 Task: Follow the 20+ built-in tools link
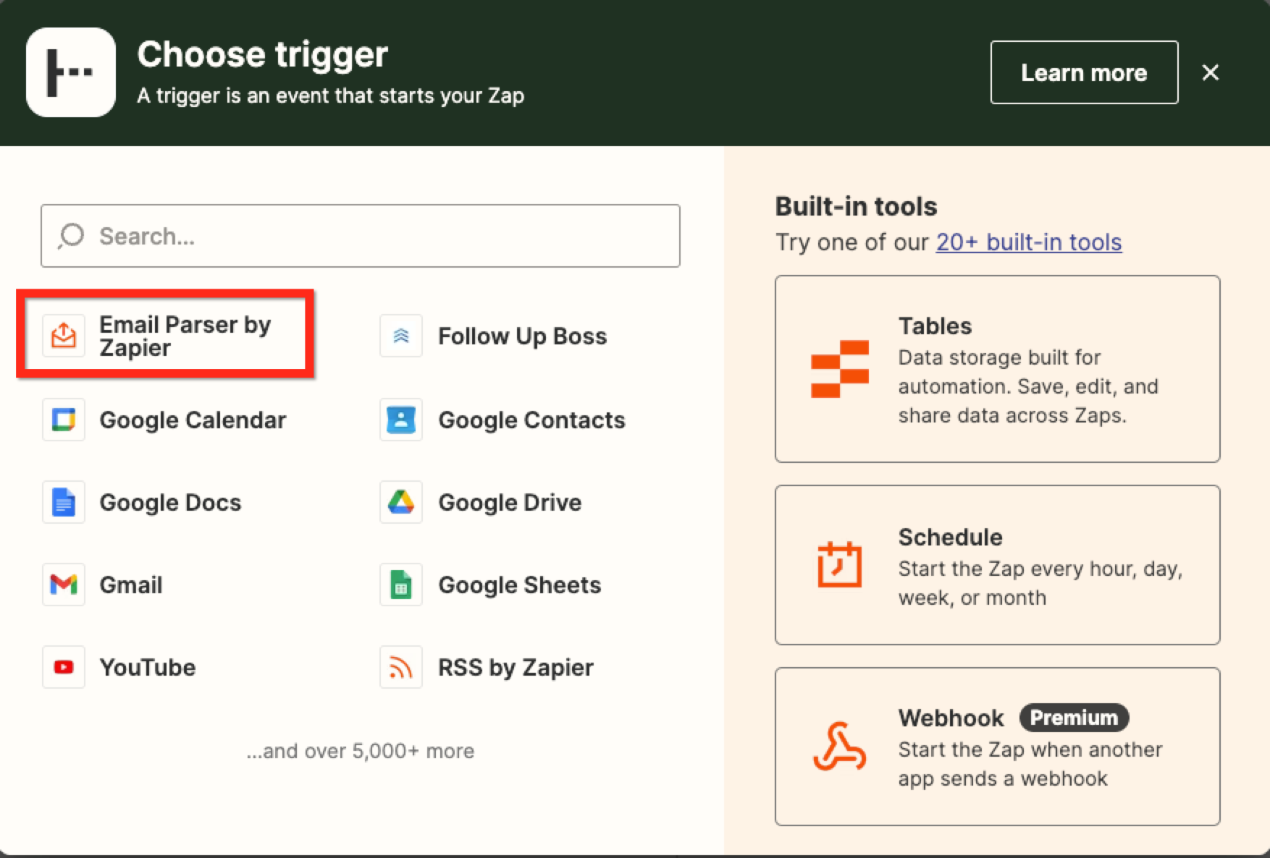coord(1029,242)
